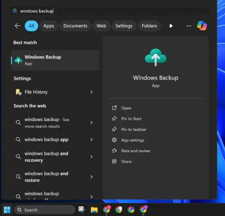Screen dimensions: 225x216
Task: Expand 'windows backup app' suggestion chevron
Action: point(91,139)
